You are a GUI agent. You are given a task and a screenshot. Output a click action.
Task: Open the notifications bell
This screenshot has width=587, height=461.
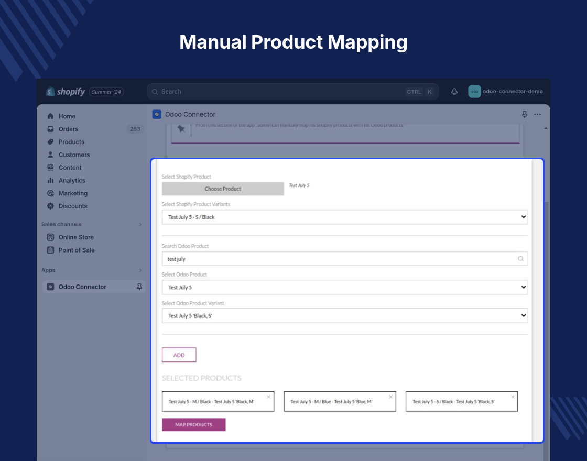pos(454,92)
